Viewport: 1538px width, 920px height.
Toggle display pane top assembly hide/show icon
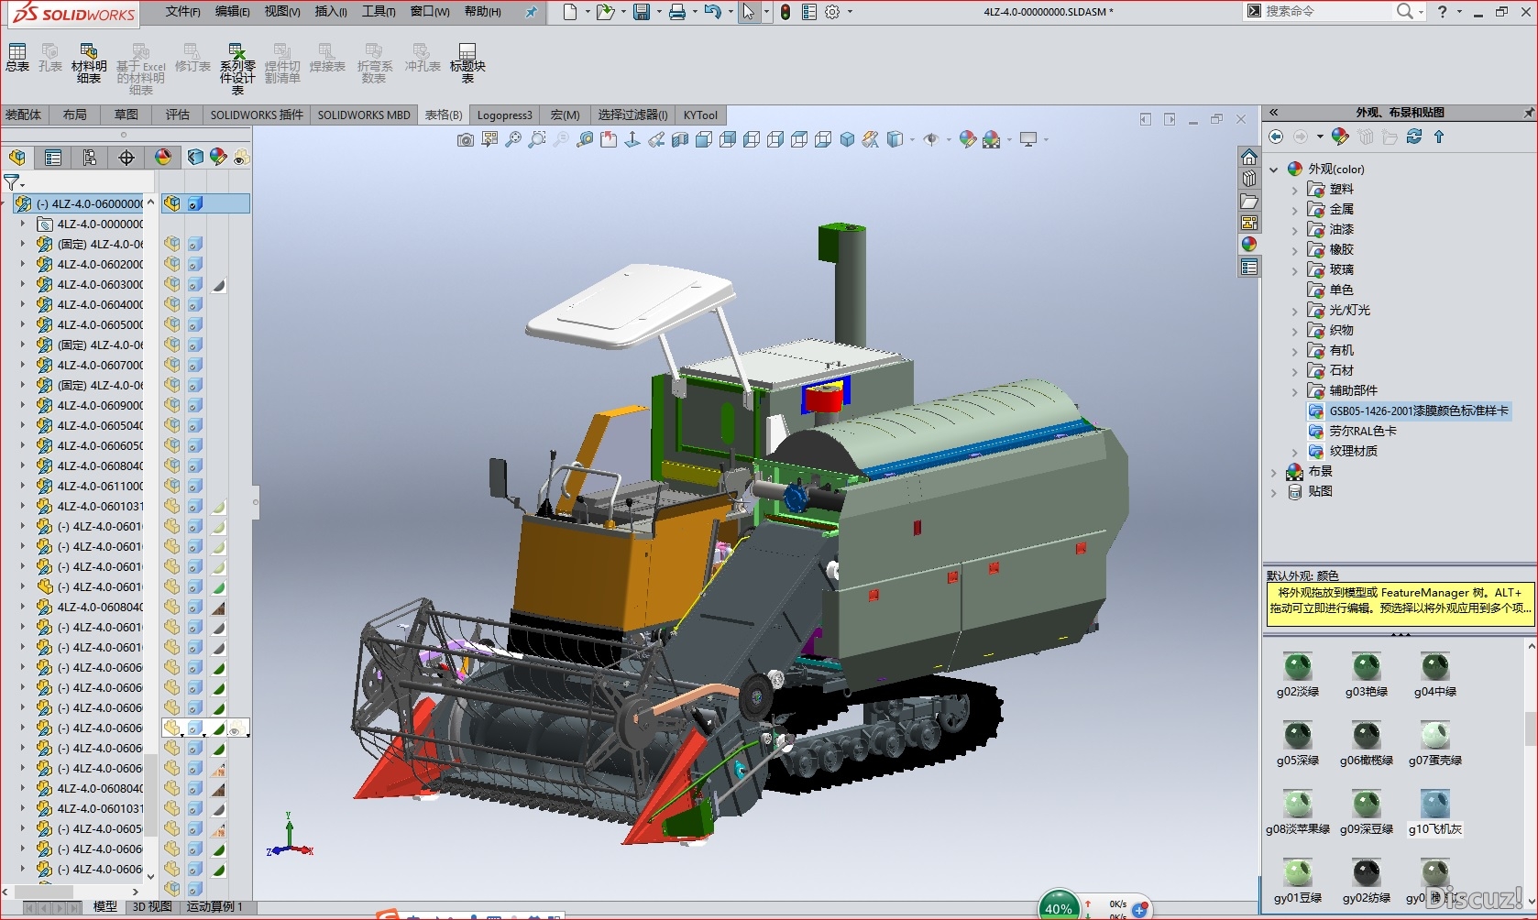coord(172,203)
